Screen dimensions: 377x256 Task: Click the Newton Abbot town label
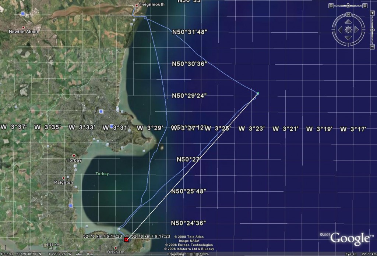click(24, 32)
